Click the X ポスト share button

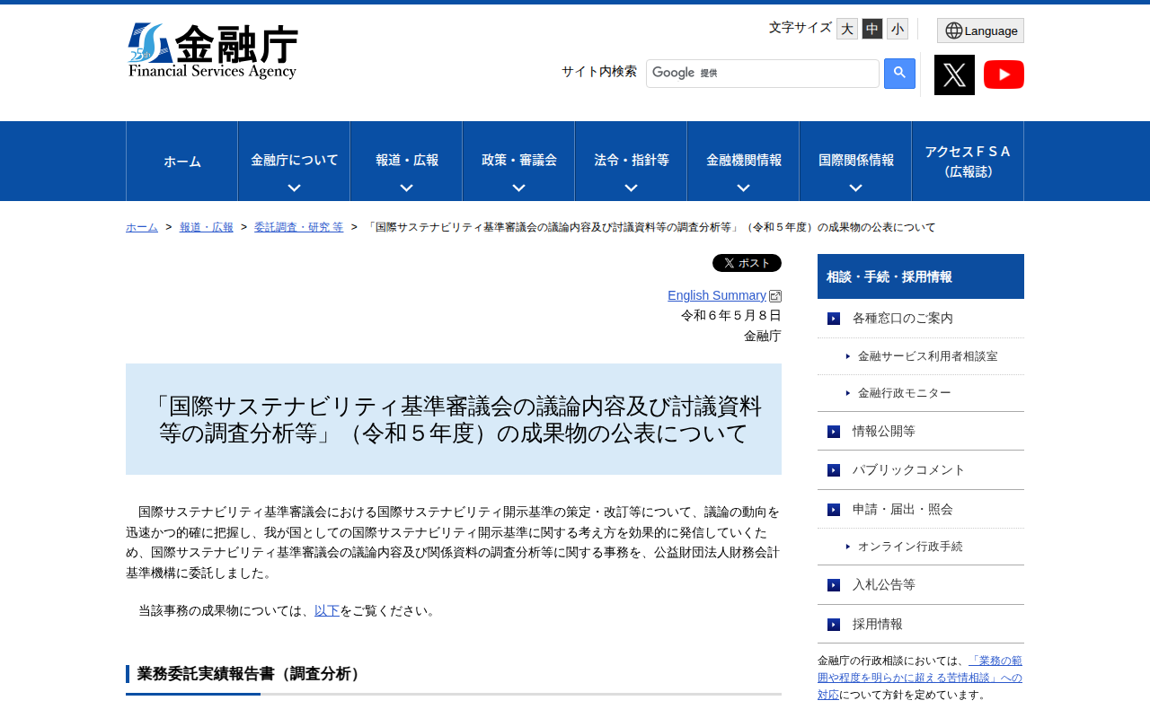[747, 262]
